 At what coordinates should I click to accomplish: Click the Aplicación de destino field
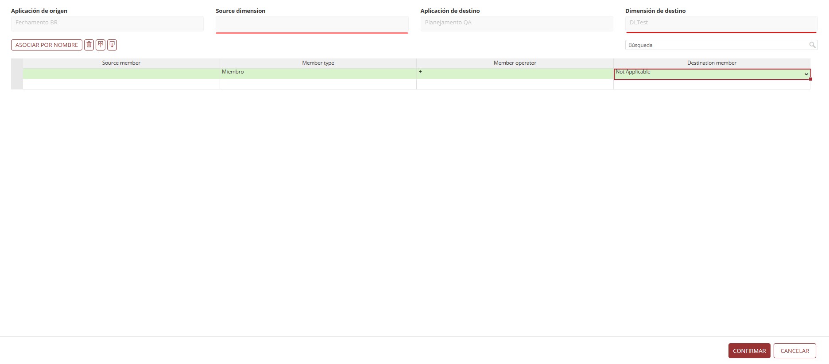pos(517,23)
